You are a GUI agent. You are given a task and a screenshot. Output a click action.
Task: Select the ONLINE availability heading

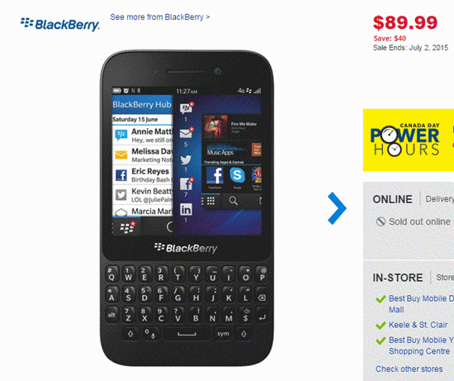[x=392, y=199]
